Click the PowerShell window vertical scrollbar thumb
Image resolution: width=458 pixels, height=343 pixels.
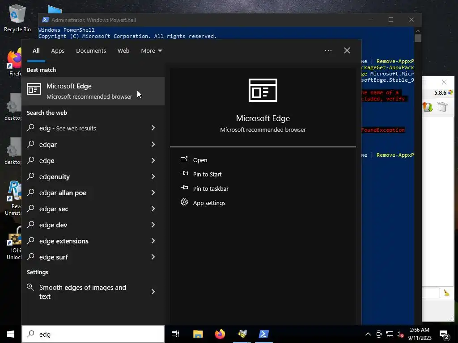pyautogui.click(x=418, y=38)
